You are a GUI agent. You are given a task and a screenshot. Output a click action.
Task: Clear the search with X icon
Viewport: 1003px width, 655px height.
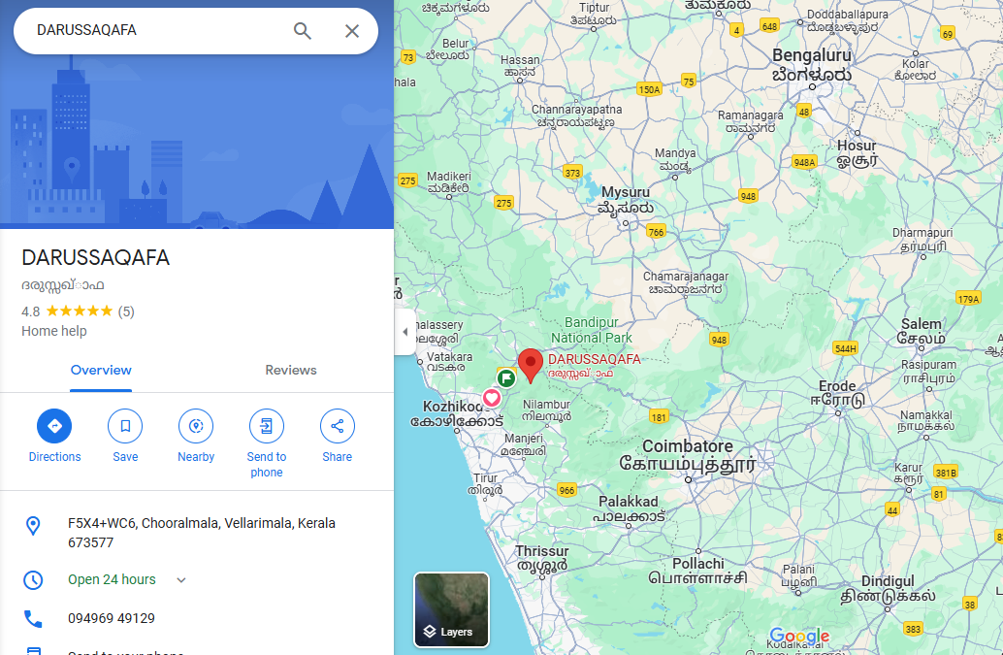coord(352,31)
